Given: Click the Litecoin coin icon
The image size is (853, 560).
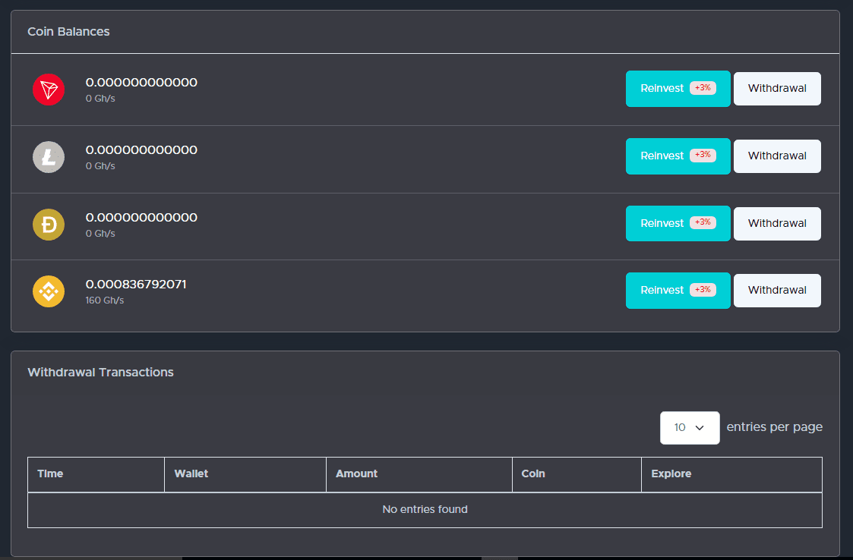Looking at the screenshot, I should coord(49,157).
